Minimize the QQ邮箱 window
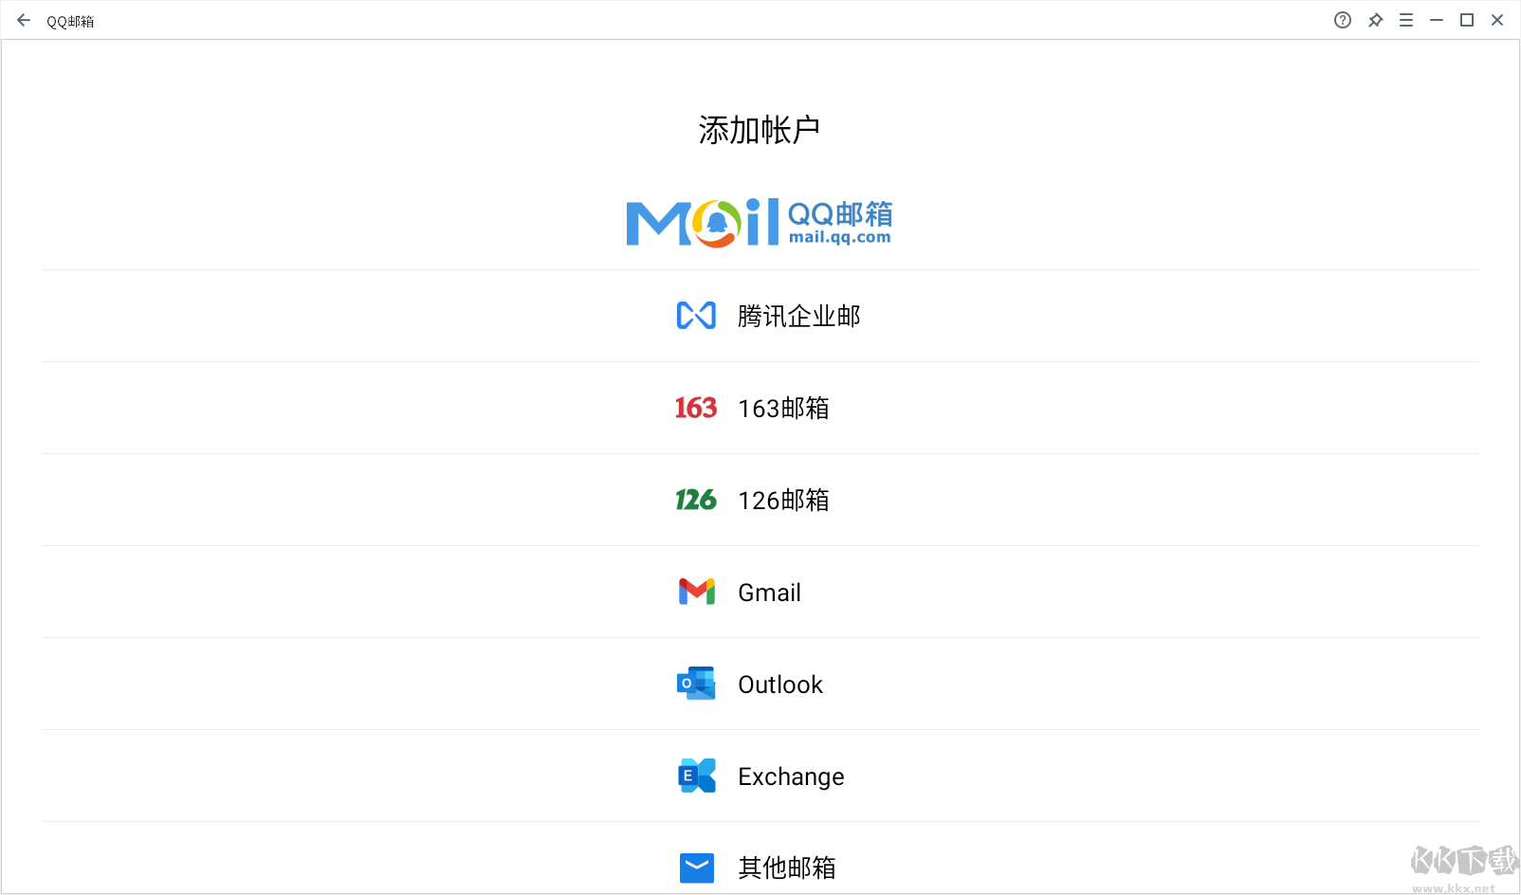 tap(1437, 20)
